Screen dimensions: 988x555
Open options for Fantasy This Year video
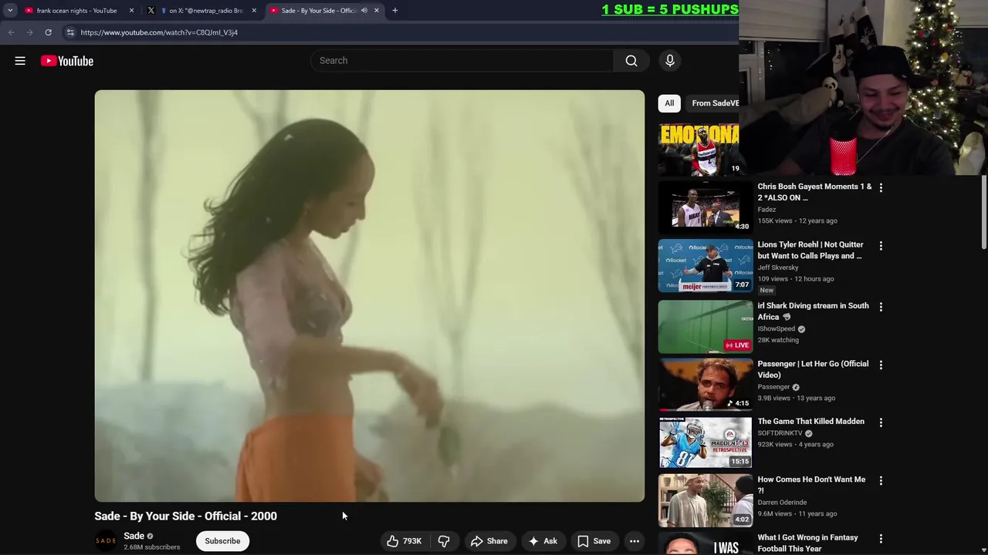tap(881, 539)
